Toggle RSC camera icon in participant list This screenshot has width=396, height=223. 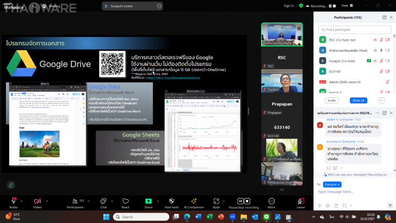point(387,40)
